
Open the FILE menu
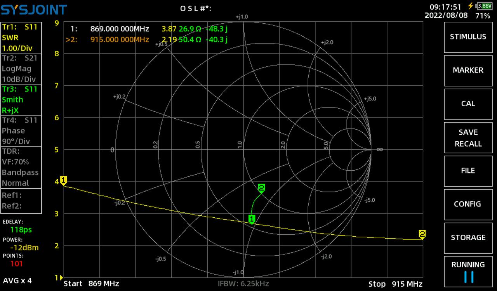point(468,171)
